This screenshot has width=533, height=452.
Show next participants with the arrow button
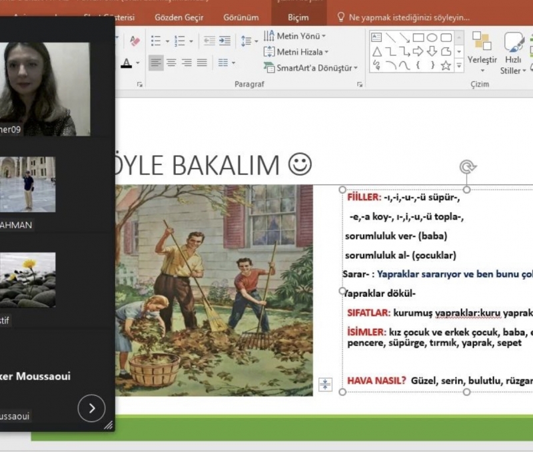91,408
